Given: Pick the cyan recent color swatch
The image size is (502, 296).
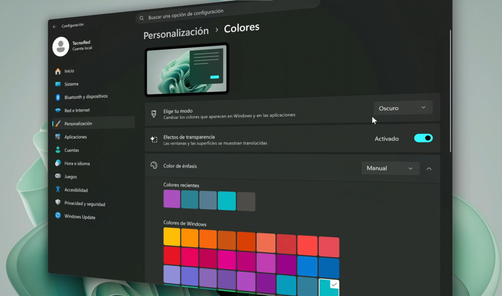Looking at the screenshot, I should coord(226,201).
